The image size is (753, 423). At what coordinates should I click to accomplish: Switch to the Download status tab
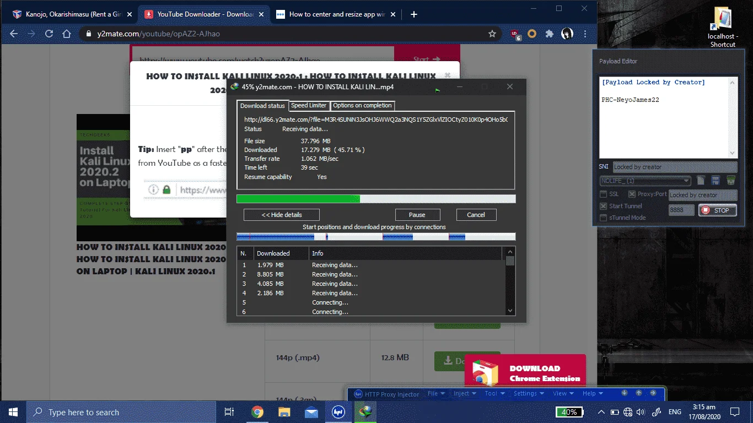(262, 106)
